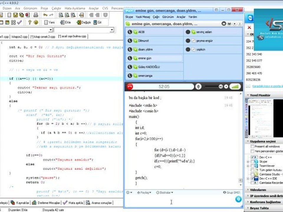
Task: Expand the Skype tree node in application list
Action: coord(248,162)
